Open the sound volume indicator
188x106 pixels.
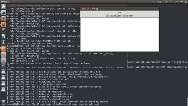click(x=171, y=2)
